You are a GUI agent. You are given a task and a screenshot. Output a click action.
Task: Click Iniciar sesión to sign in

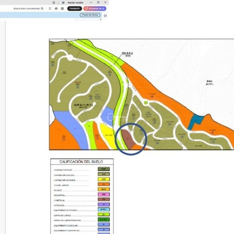coord(75,2)
